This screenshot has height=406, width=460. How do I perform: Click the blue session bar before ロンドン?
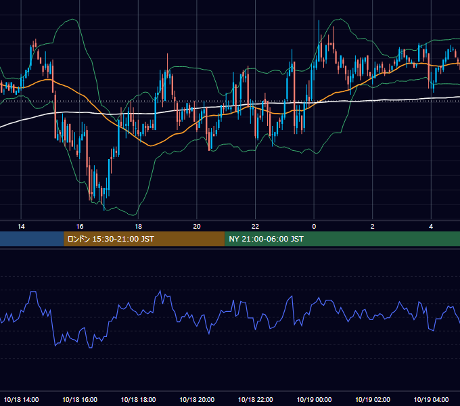click(32, 239)
